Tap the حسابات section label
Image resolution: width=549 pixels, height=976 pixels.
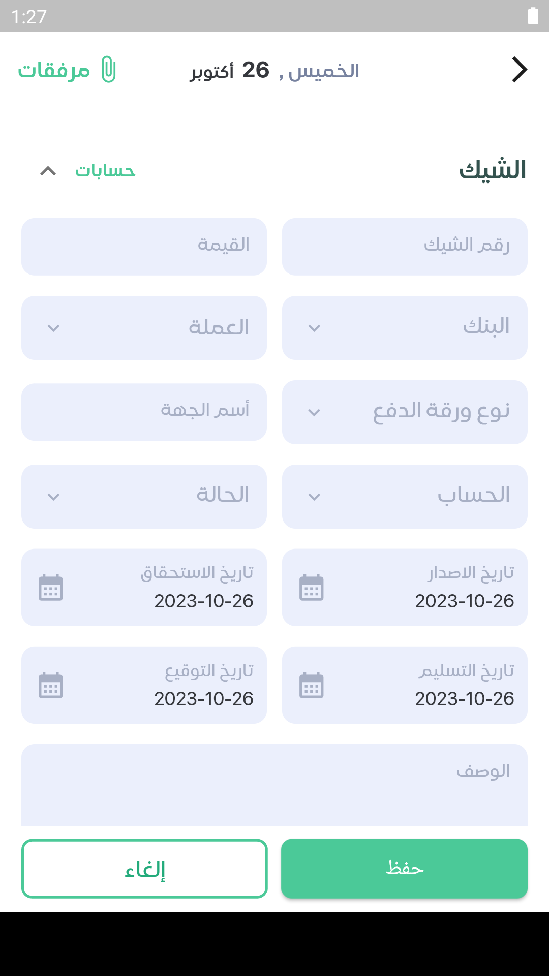tap(105, 171)
